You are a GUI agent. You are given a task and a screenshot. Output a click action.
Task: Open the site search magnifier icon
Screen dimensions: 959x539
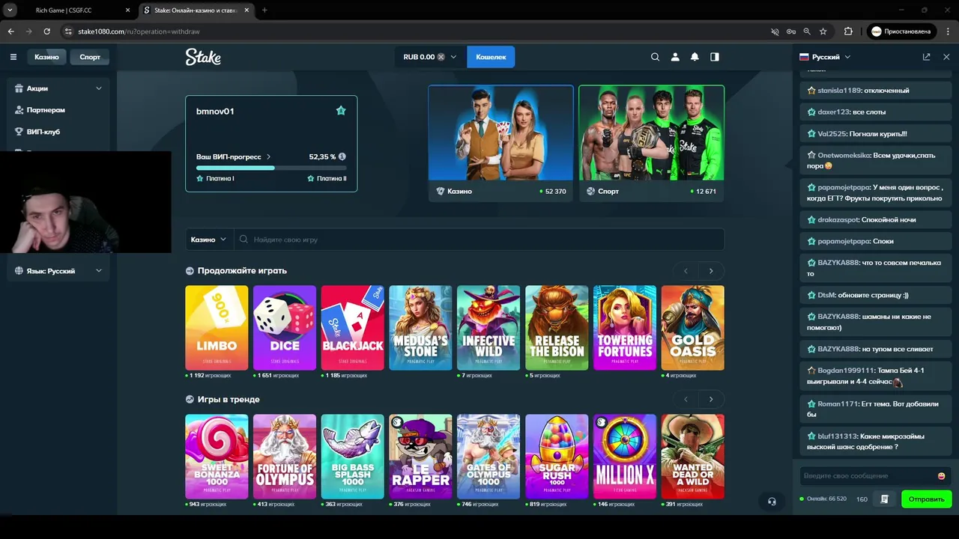[x=655, y=57]
